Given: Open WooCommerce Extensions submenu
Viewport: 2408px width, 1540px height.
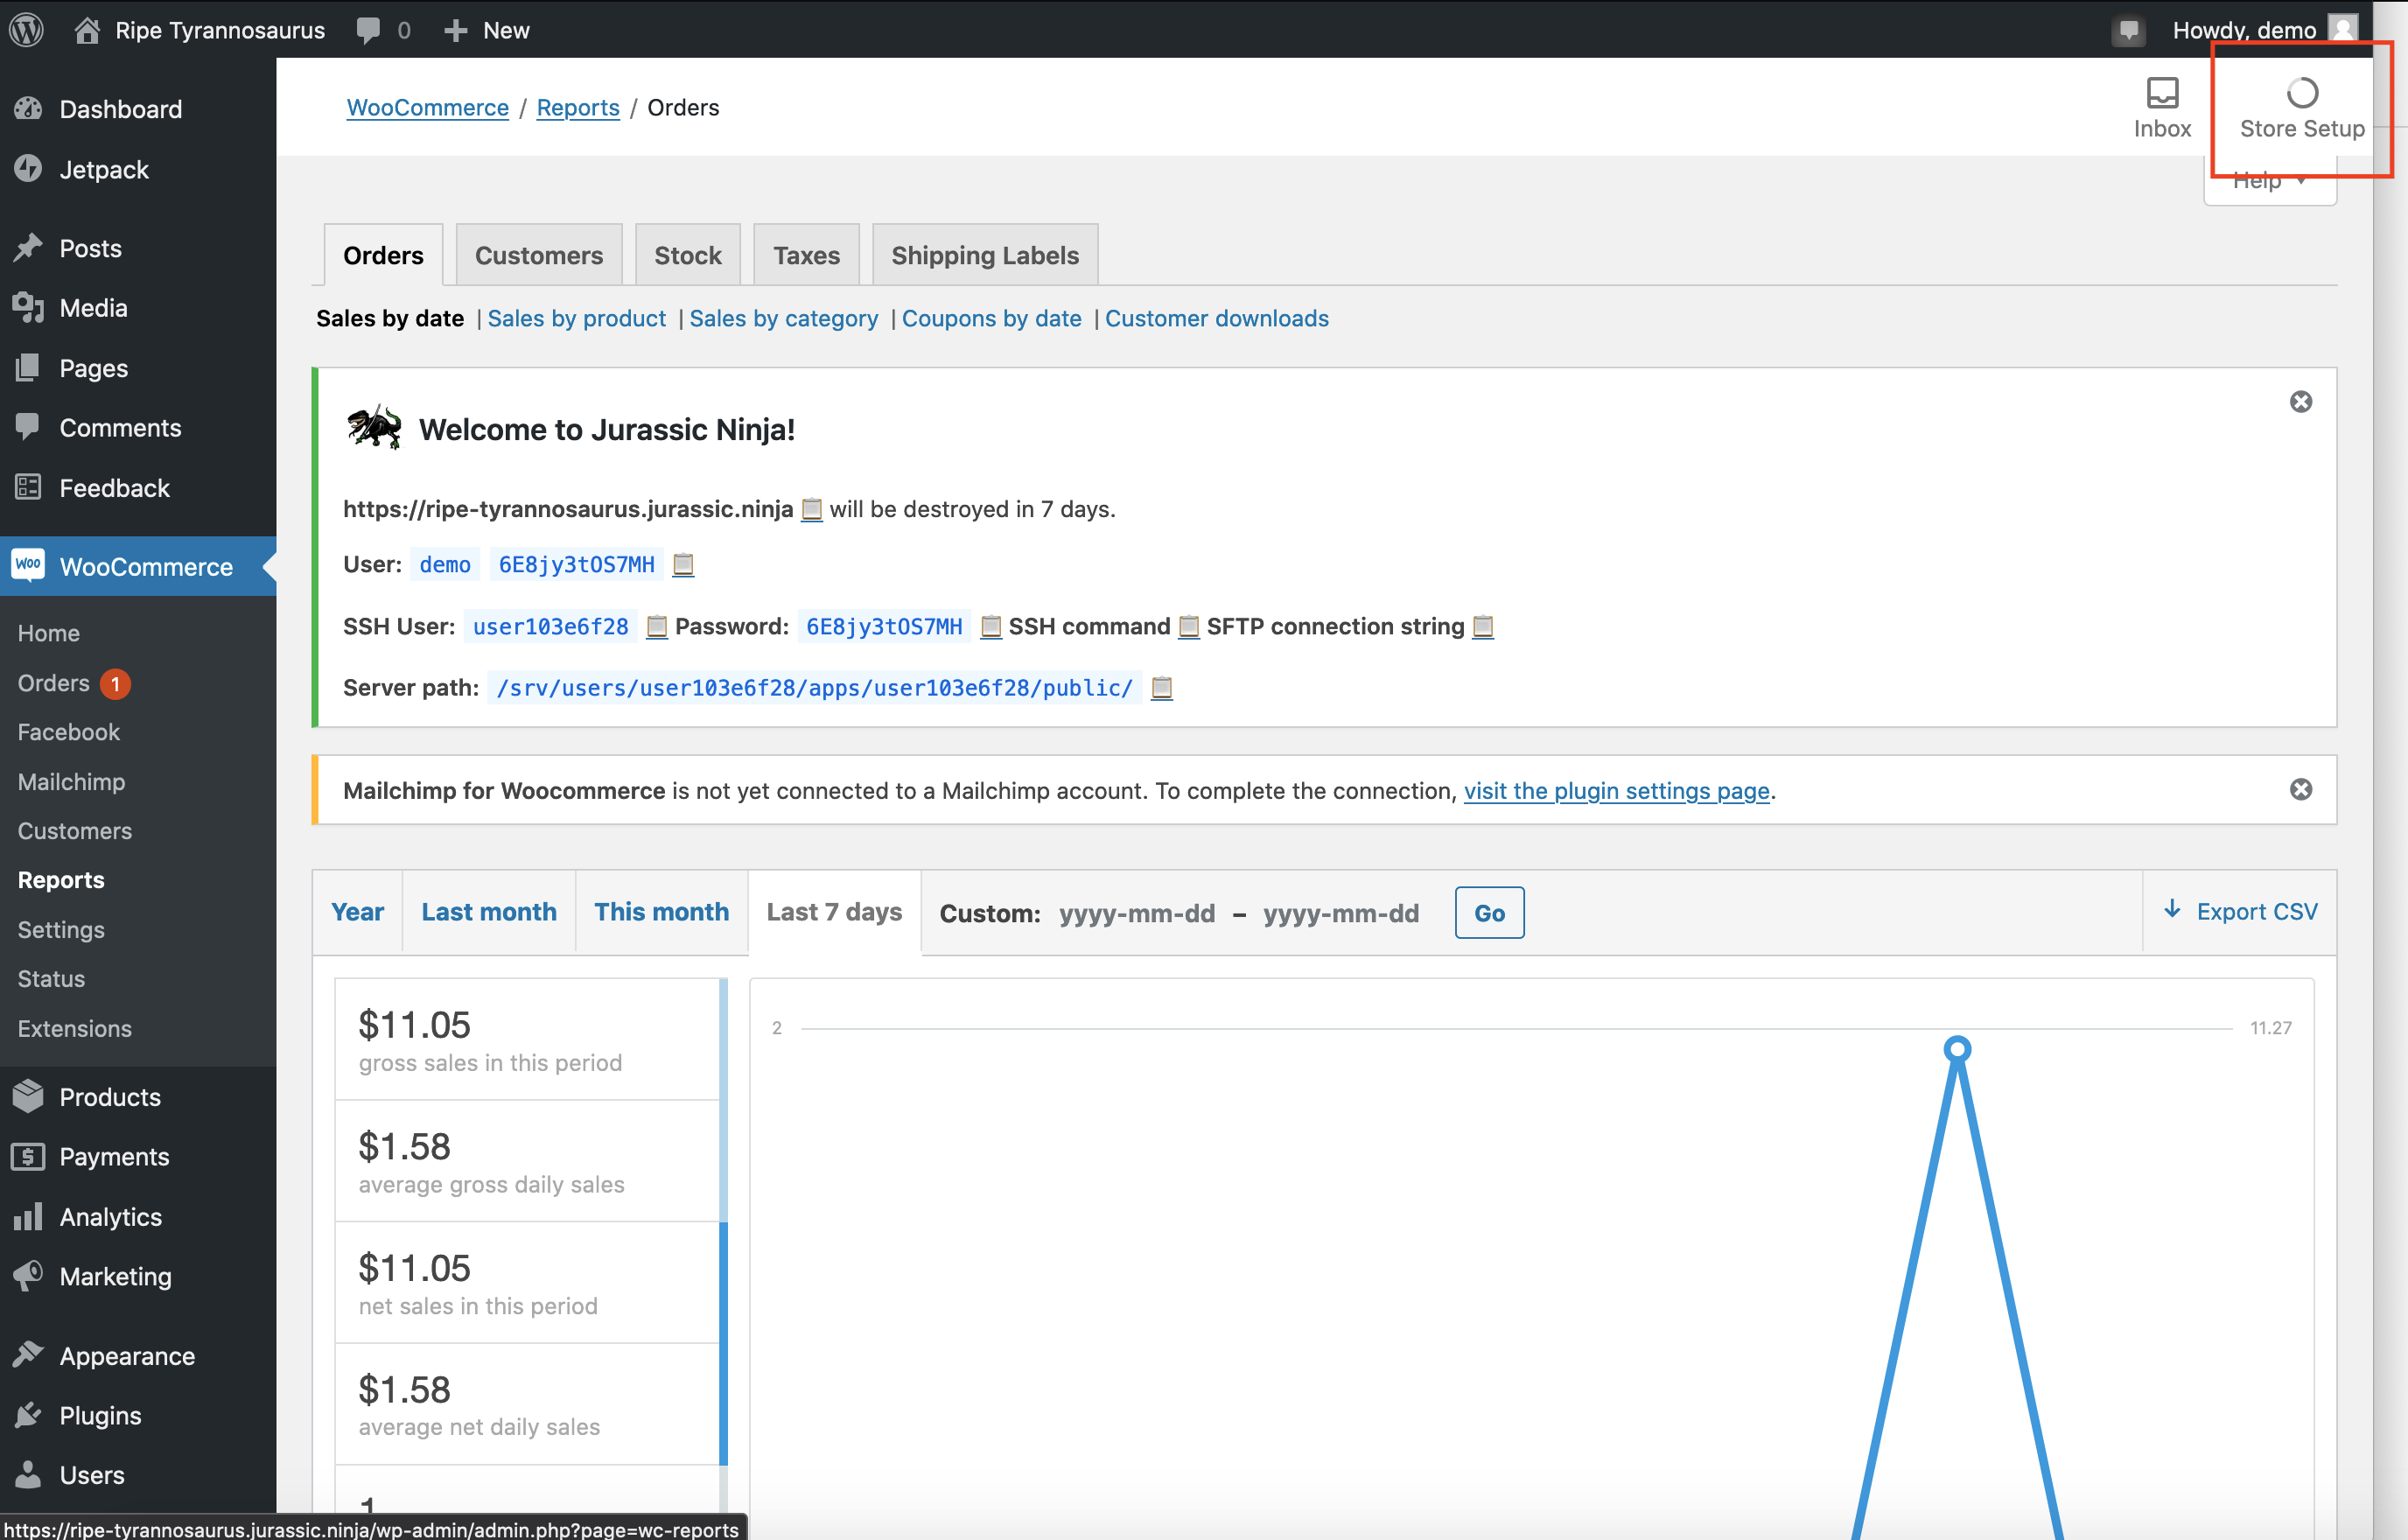Looking at the screenshot, I should pyautogui.click(x=74, y=1028).
